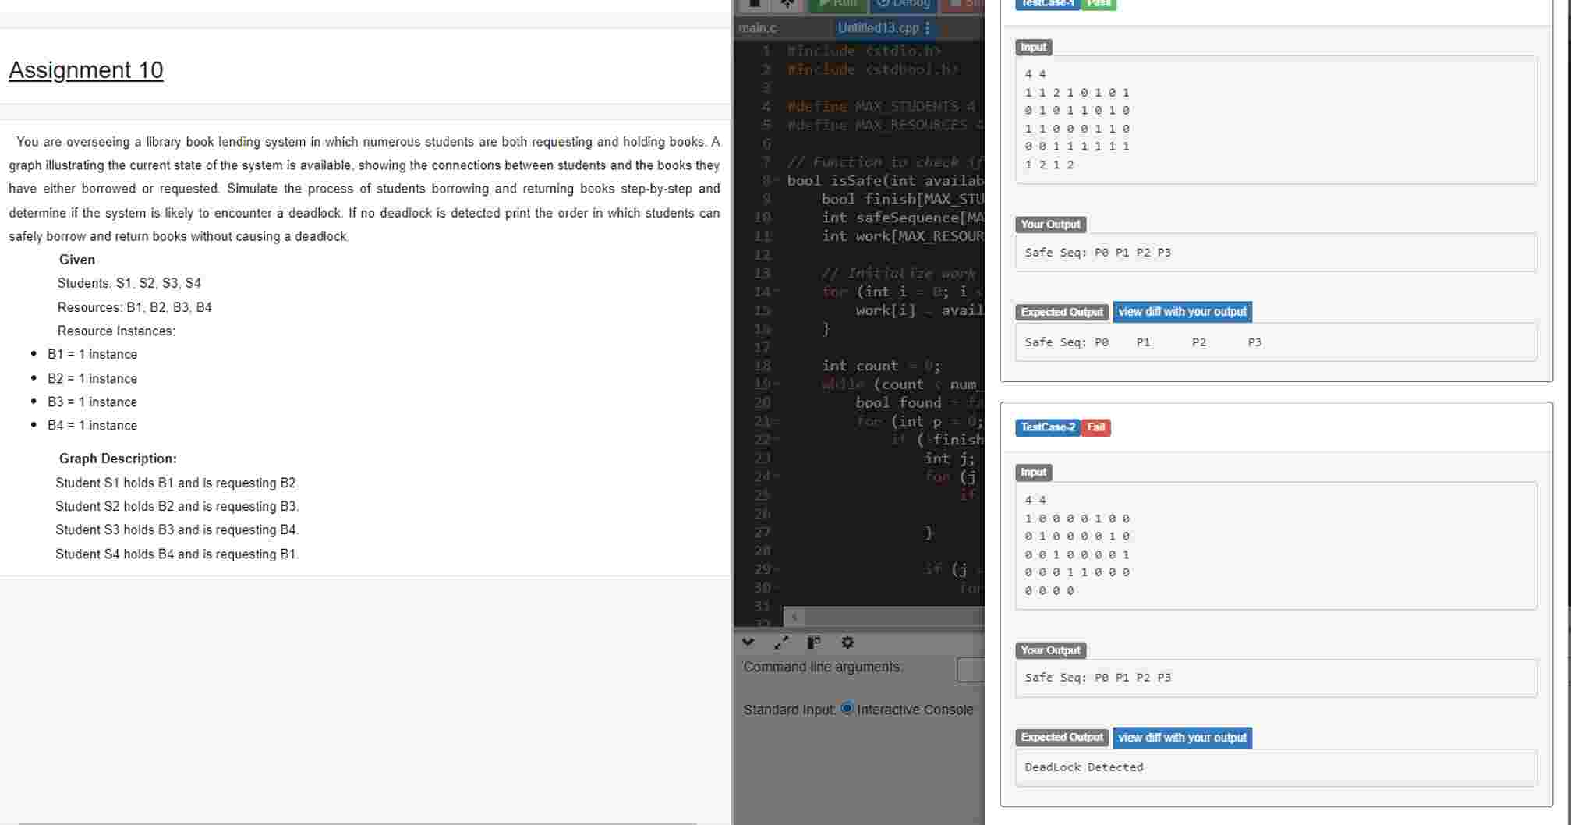Collapse the console using the chevron icon

pyautogui.click(x=748, y=643)
